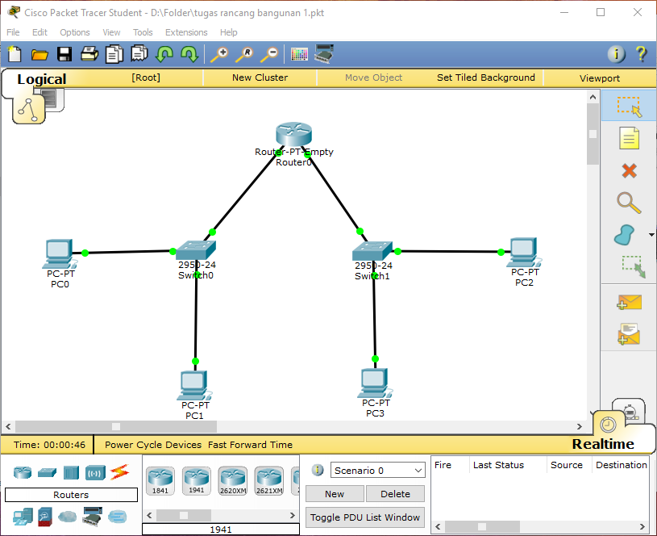
Task: Click Fast Forward Time
Action: click(x=250, y=445)
